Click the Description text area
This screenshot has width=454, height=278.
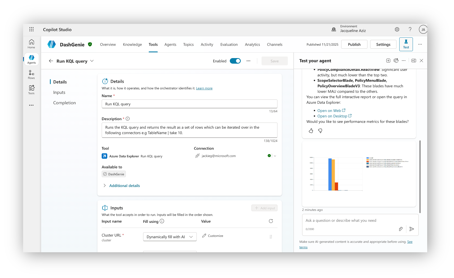[x=190, y=130]
